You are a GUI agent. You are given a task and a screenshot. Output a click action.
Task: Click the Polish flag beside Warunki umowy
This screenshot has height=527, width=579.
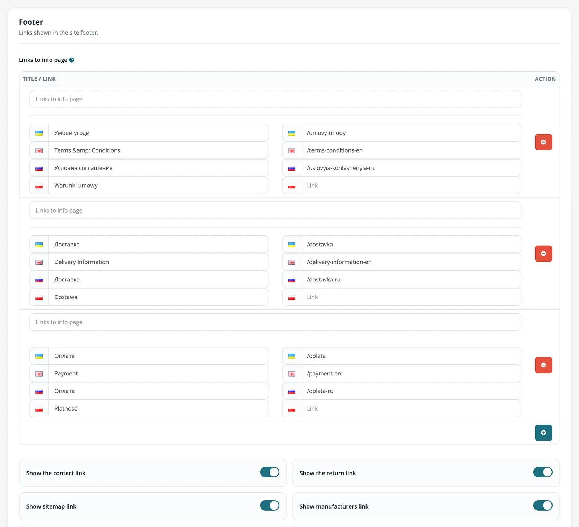click(x=39, y=186)
